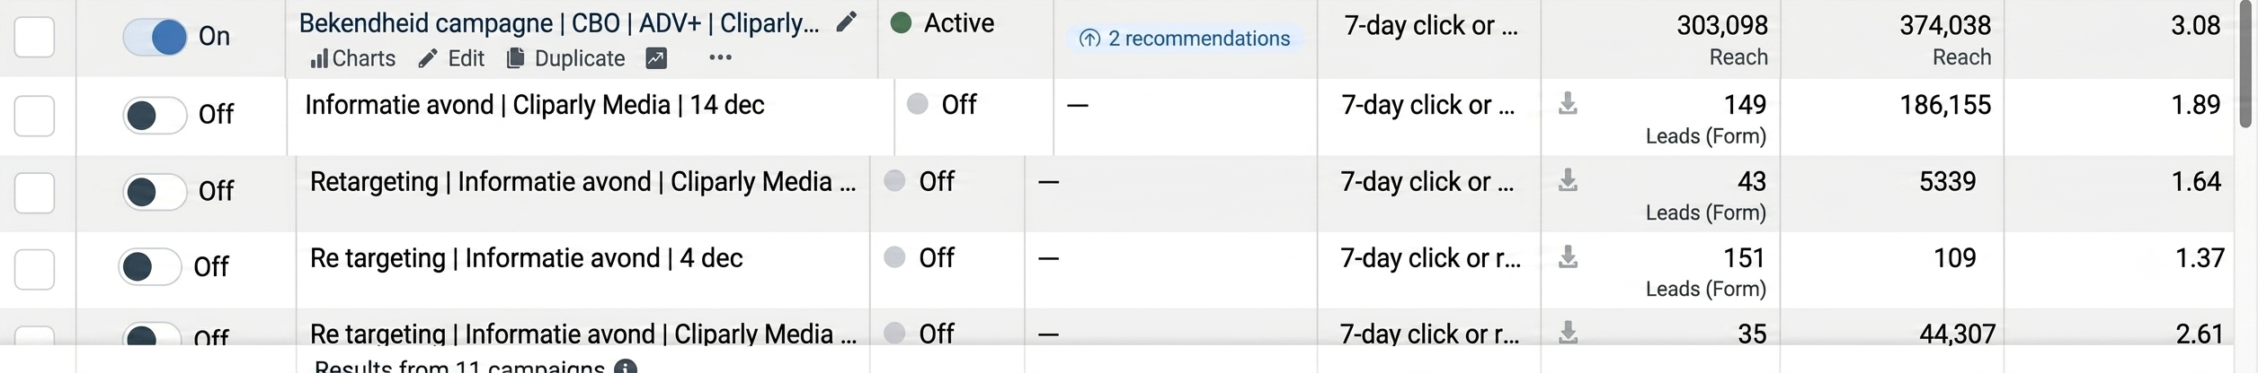The image size is (2258, 373).
Task: Duplicate the Bekendheid campagne
Action: [566, 58]
